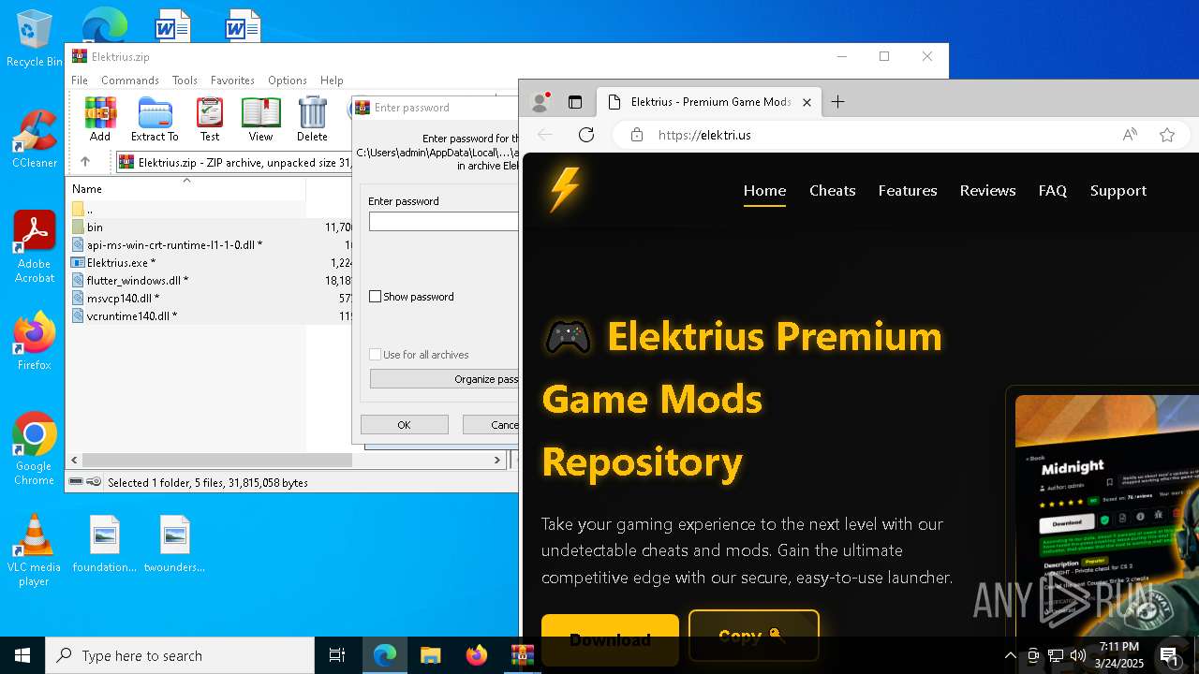Open CCleaner desktop shortcut
Viewport: 1199px width, 674px height.
click(34, 139)
